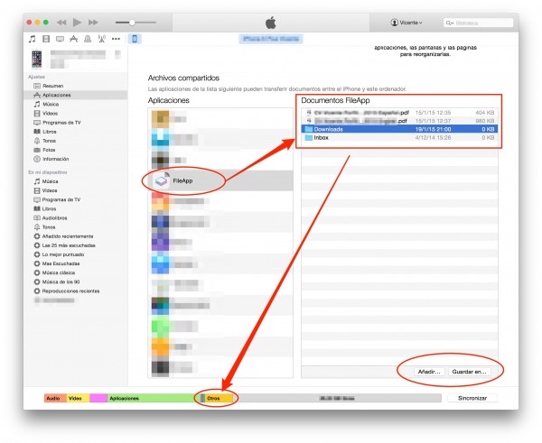
Task: Click the Guardar en… button
Action: pyautogui.click(x=469, y=372)
